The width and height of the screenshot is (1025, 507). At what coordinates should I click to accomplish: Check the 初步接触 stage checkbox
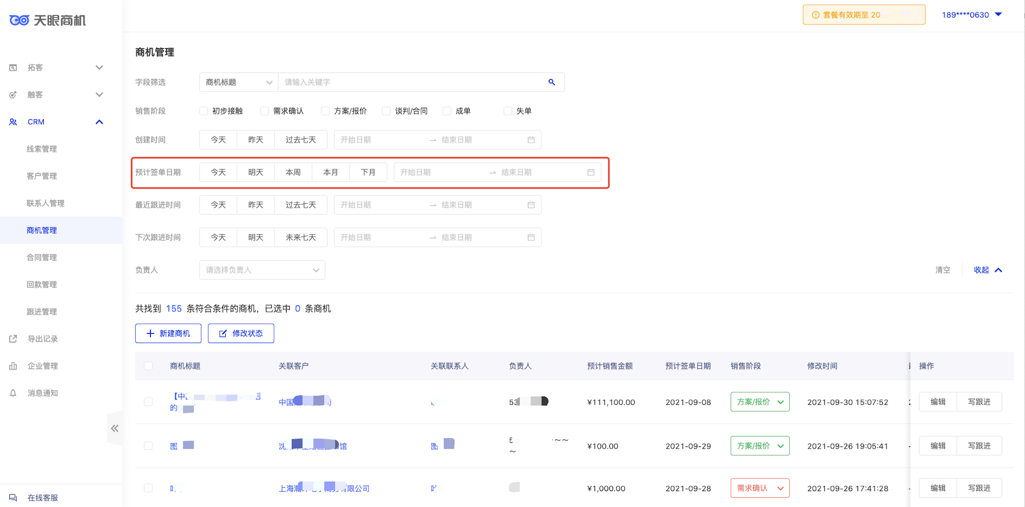(203, 111)
